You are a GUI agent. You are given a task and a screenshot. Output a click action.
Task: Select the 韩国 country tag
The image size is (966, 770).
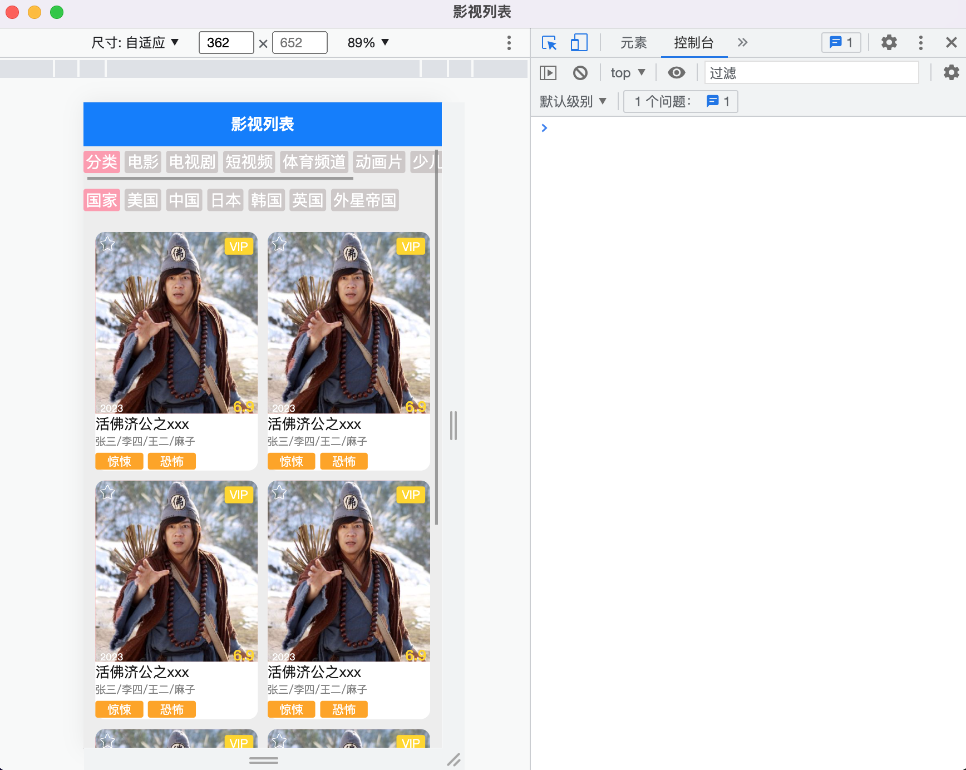[267, 200]
